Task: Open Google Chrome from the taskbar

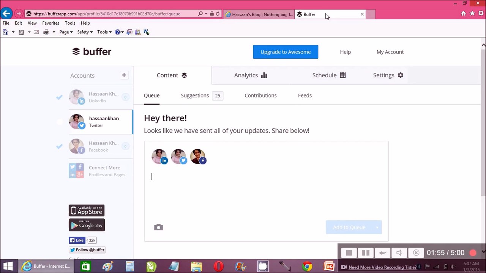Action: click(307, 267)
